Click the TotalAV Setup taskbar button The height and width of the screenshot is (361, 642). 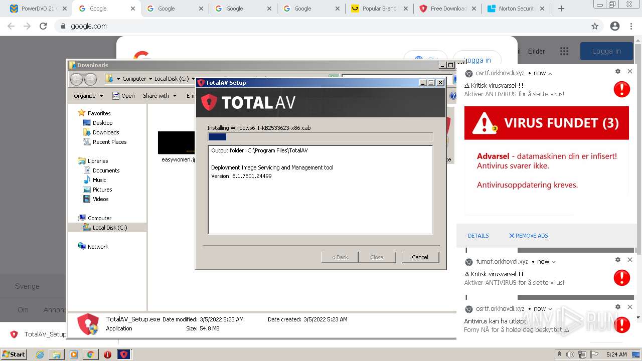pyautogui.click(x=124, y=354)
